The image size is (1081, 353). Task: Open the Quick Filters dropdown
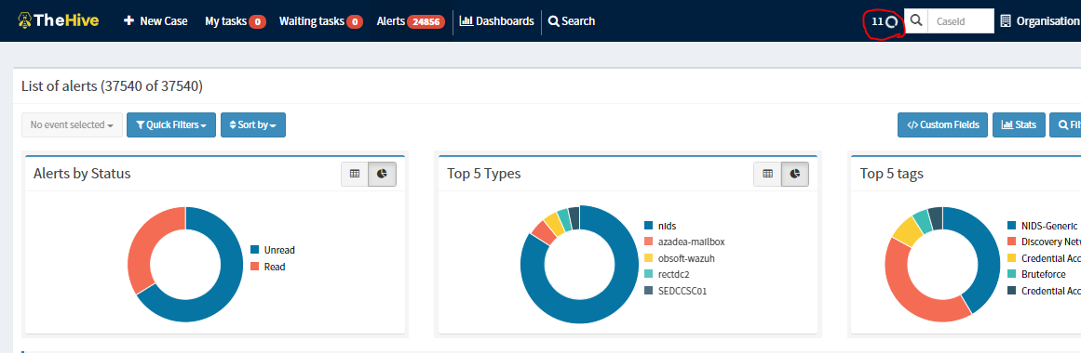[171, 125]
